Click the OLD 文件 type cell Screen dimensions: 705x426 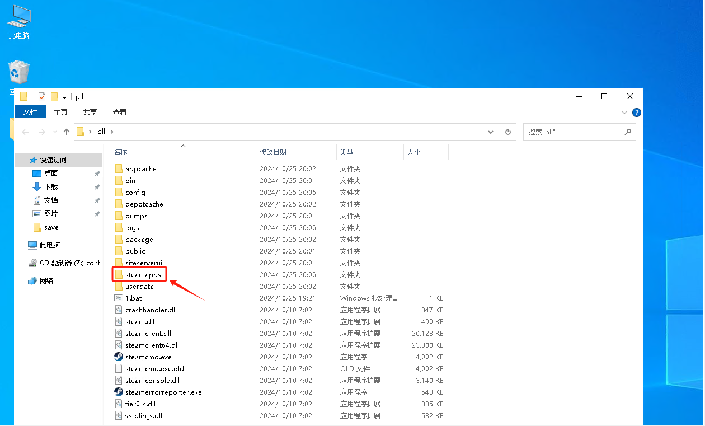tap(355, 368)
